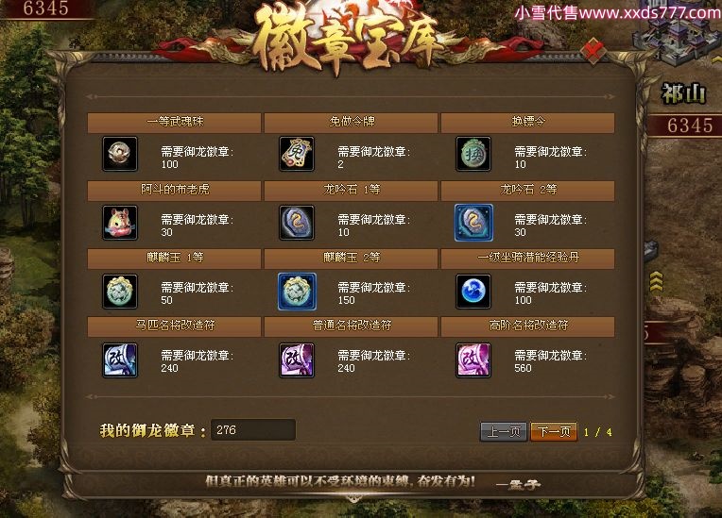Expand the yellow chevron arrows at right
Image resolution: width=722 pixels, height=518 pixels.
point(656,281)
